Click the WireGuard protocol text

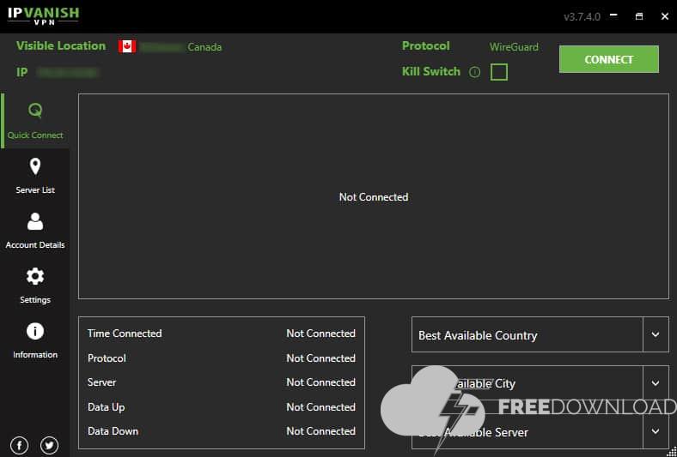pos(514,46)
